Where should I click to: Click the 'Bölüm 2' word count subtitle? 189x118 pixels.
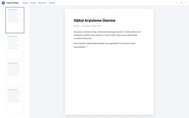coord(87,26)
